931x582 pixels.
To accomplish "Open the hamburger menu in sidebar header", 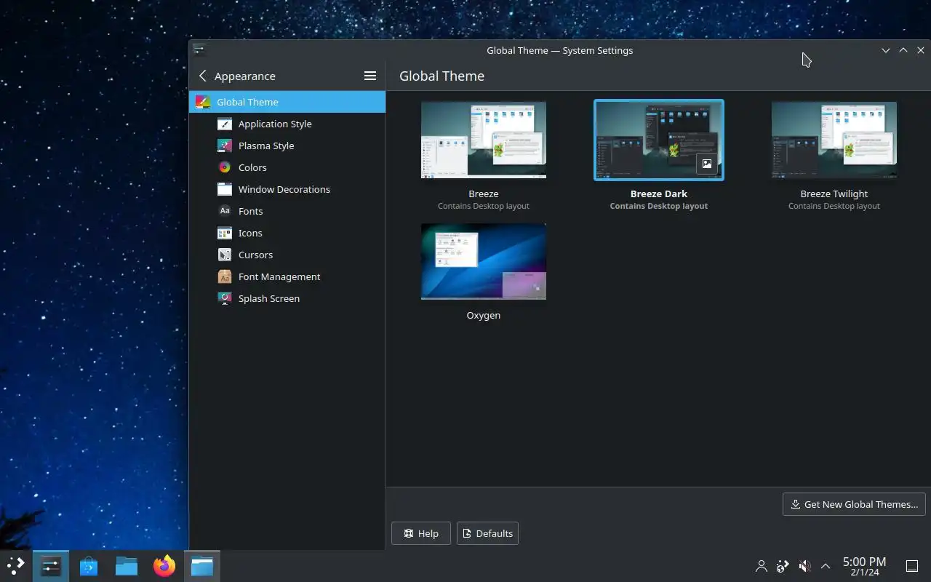I will coord(370,76).
